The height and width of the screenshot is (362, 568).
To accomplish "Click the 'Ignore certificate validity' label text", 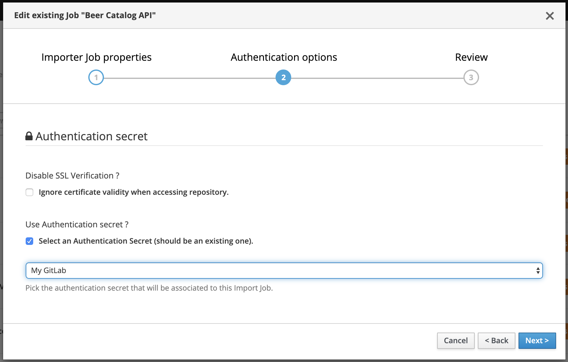I will coord(133,192).
